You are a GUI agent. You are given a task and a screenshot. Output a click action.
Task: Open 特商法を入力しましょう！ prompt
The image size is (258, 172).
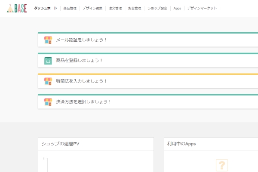(81, 81)
